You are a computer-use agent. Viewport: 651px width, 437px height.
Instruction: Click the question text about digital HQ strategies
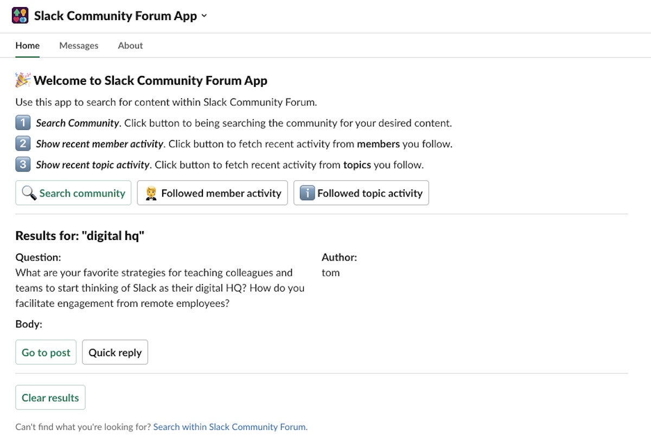tap(160, 288)
